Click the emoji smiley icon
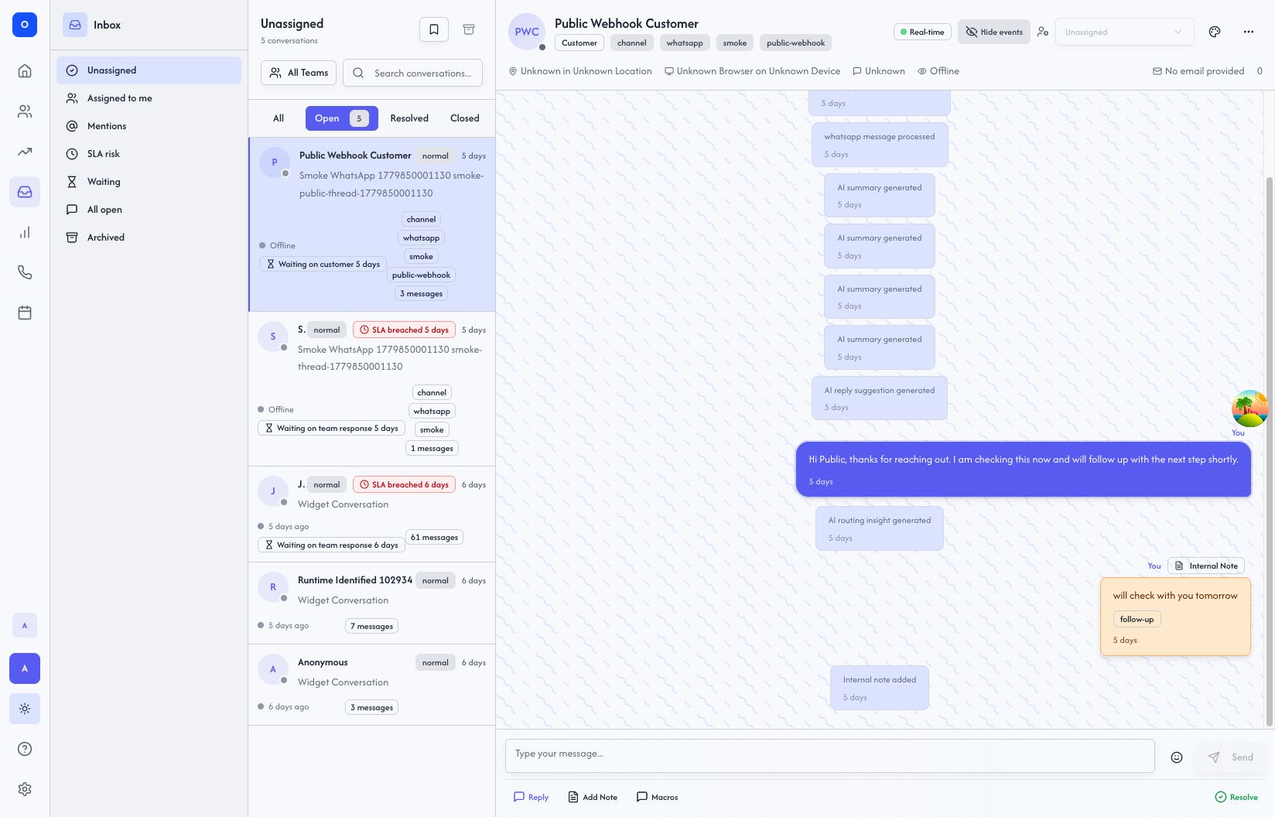 (x=1177, y=757)
